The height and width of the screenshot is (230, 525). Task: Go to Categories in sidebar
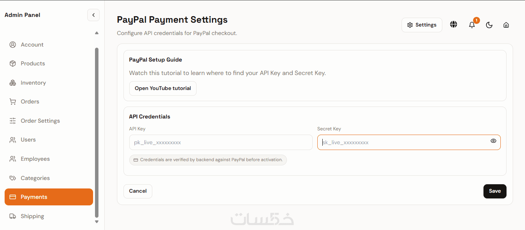click(x=35, y=178)
